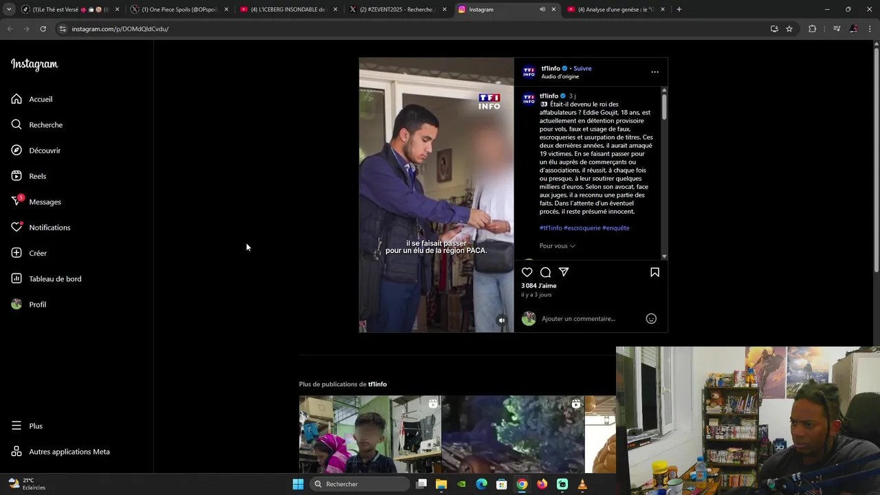This screenshot has height=495, width=880.
Task: Open Messages with the unread badge
Action: pyautogui.click(x=36, y=201)
